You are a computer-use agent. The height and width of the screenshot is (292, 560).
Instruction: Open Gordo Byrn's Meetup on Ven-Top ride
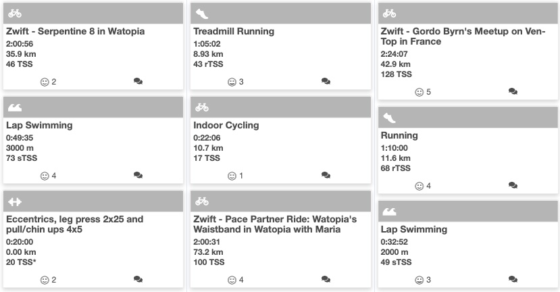(462, 36)
